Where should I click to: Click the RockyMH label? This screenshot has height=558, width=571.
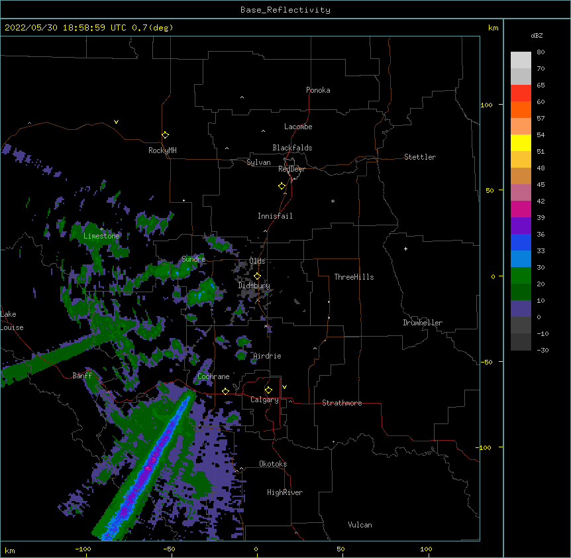pos(162,150)
